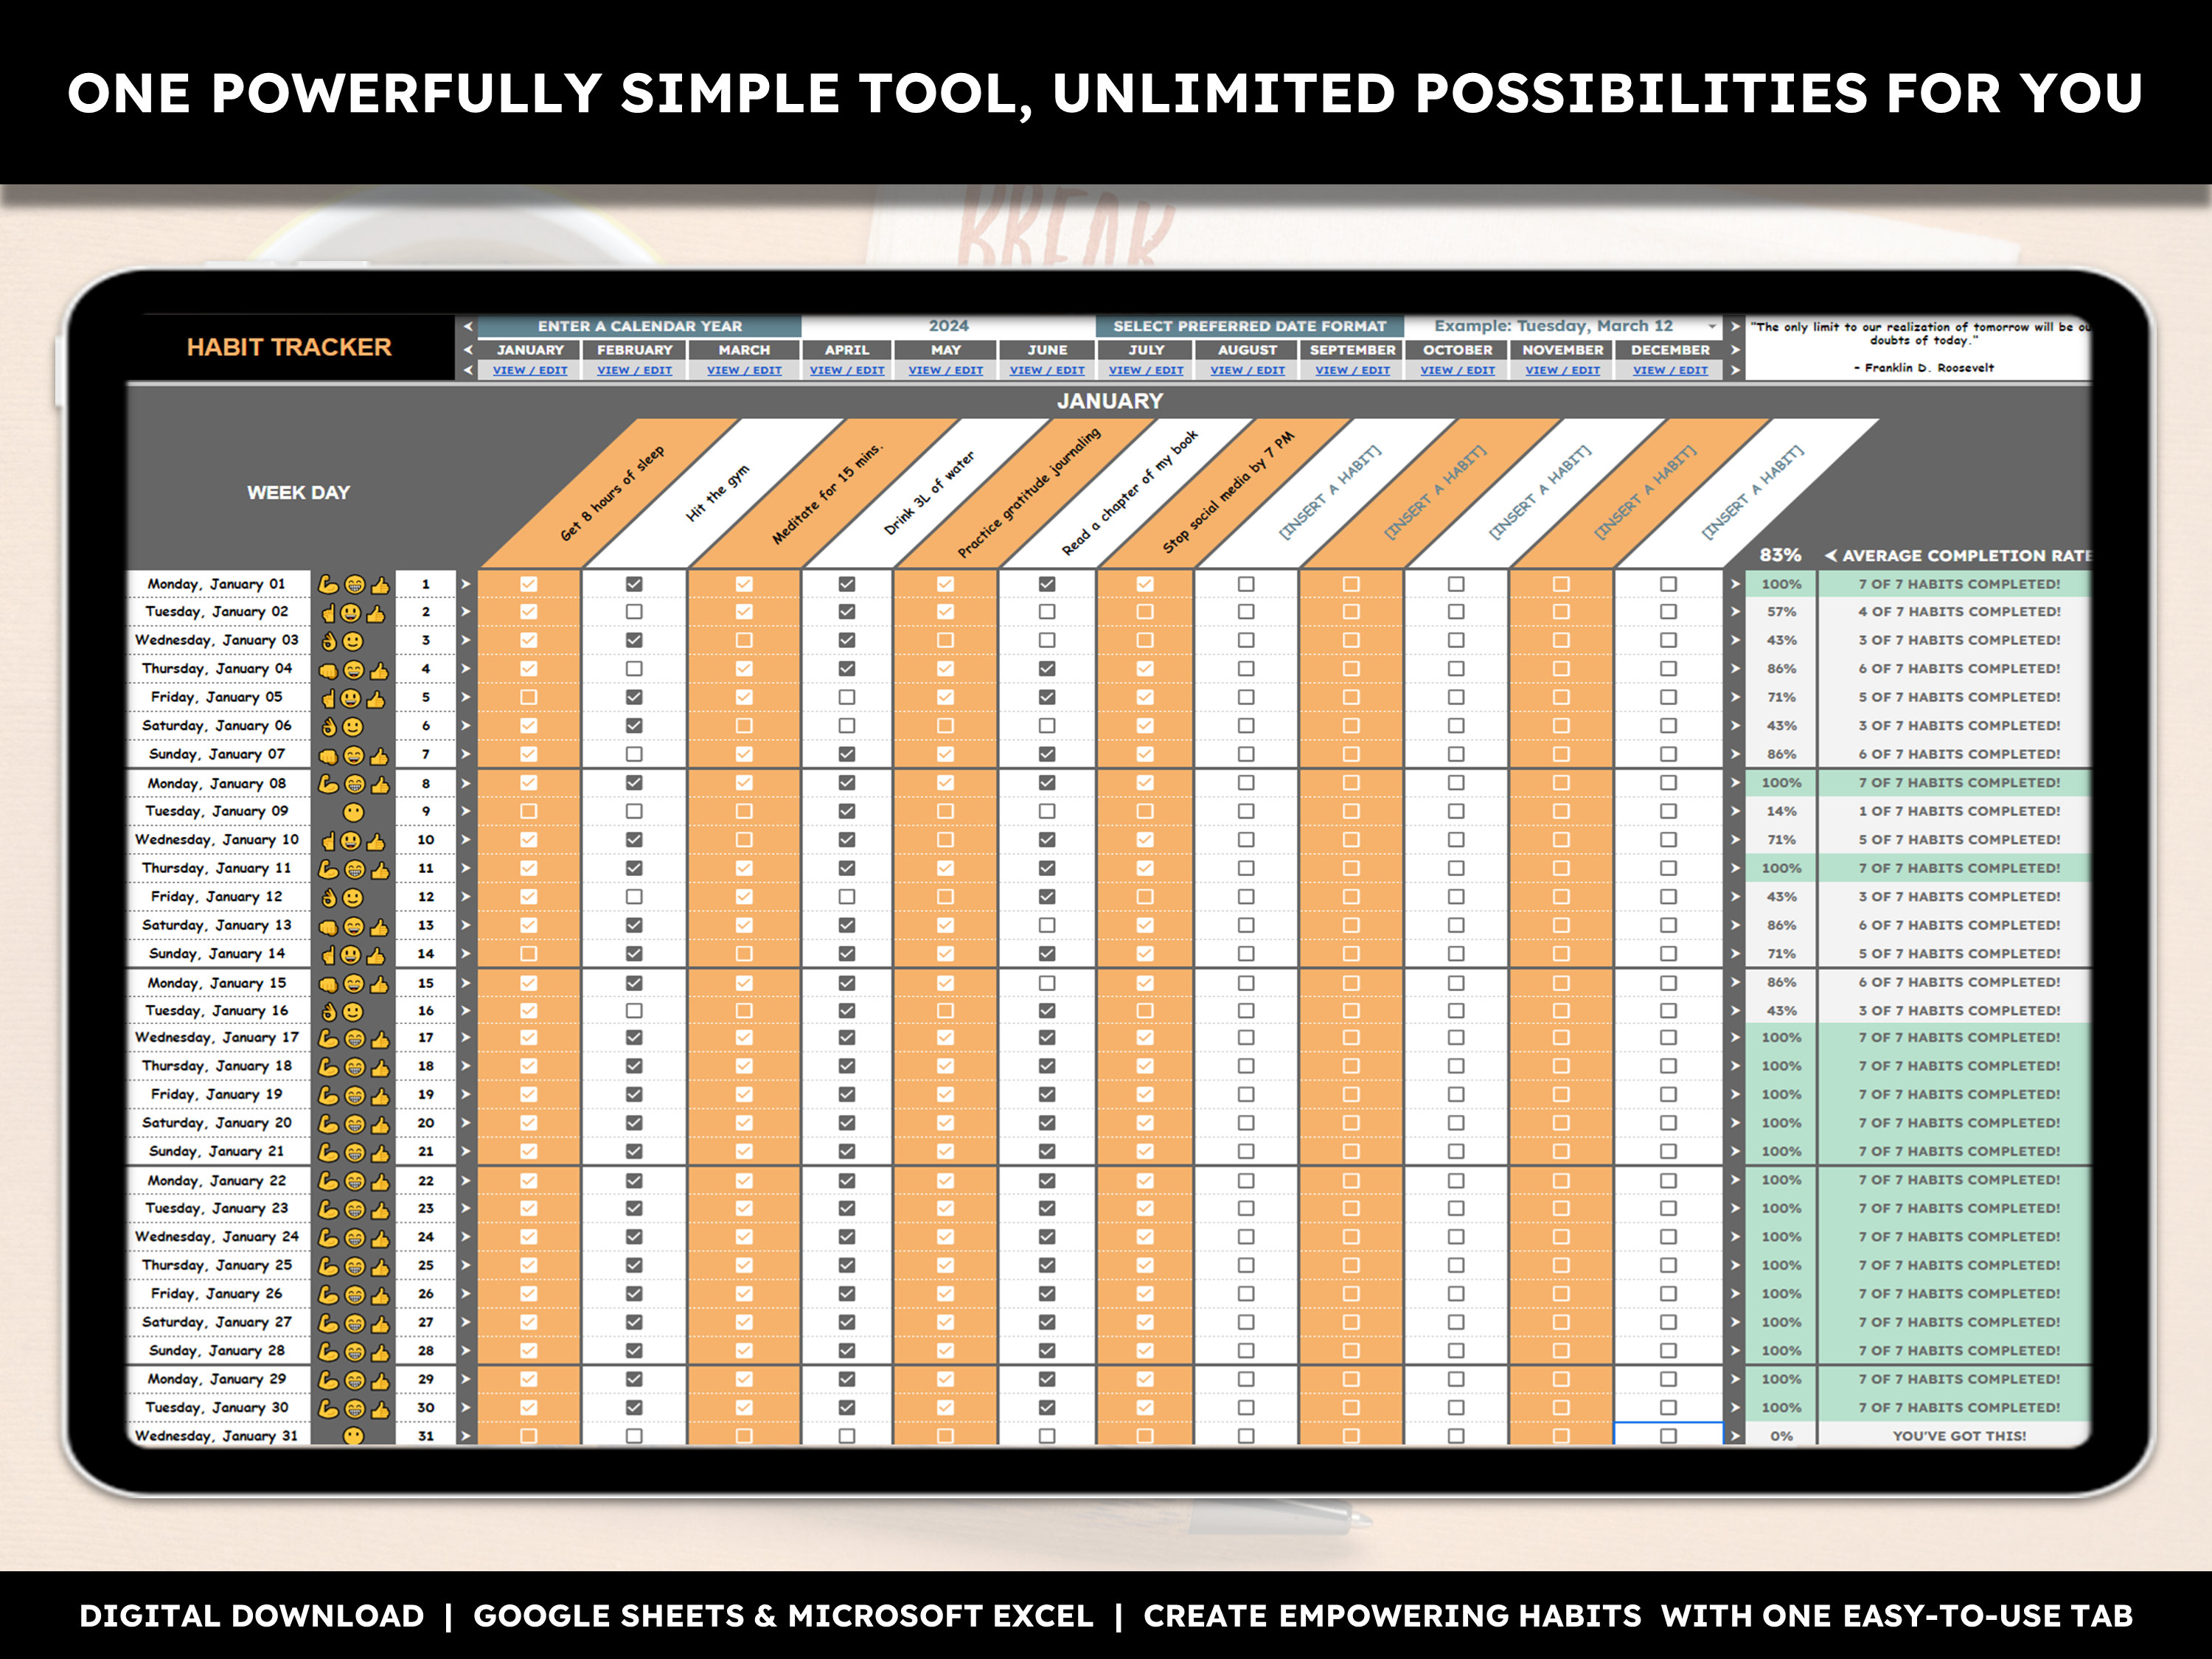Click right arrow after the date format dropdown
Viewport: 2212px width, 1659px height.
[x=1735, y=326]
